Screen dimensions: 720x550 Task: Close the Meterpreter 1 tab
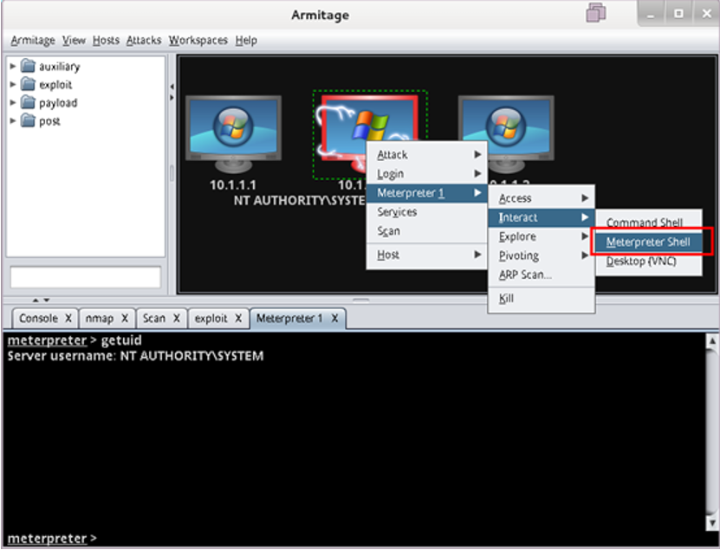point(334,318)
